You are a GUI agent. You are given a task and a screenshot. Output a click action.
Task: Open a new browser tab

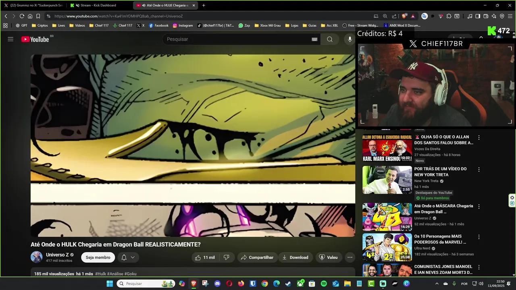click(x=204, y=5)
